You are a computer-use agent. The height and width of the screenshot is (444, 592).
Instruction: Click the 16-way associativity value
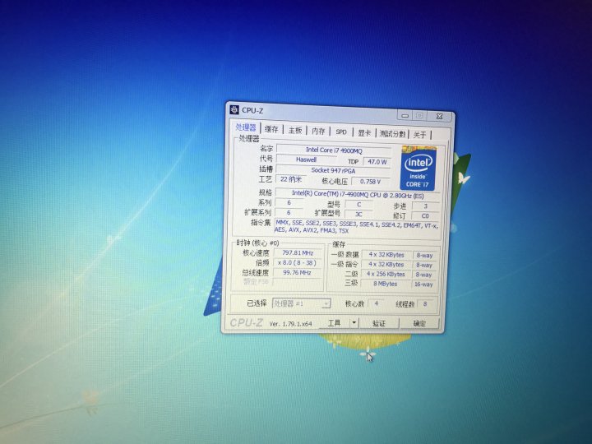pyautogui.click(x=423, y=284)
